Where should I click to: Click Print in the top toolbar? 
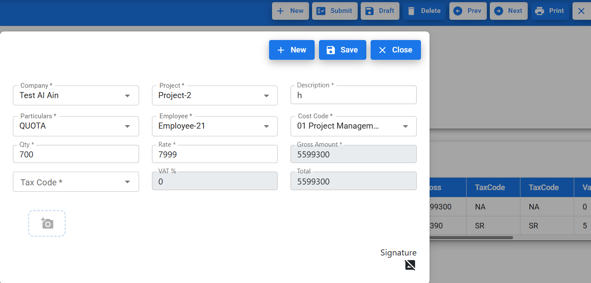point(549,11)
